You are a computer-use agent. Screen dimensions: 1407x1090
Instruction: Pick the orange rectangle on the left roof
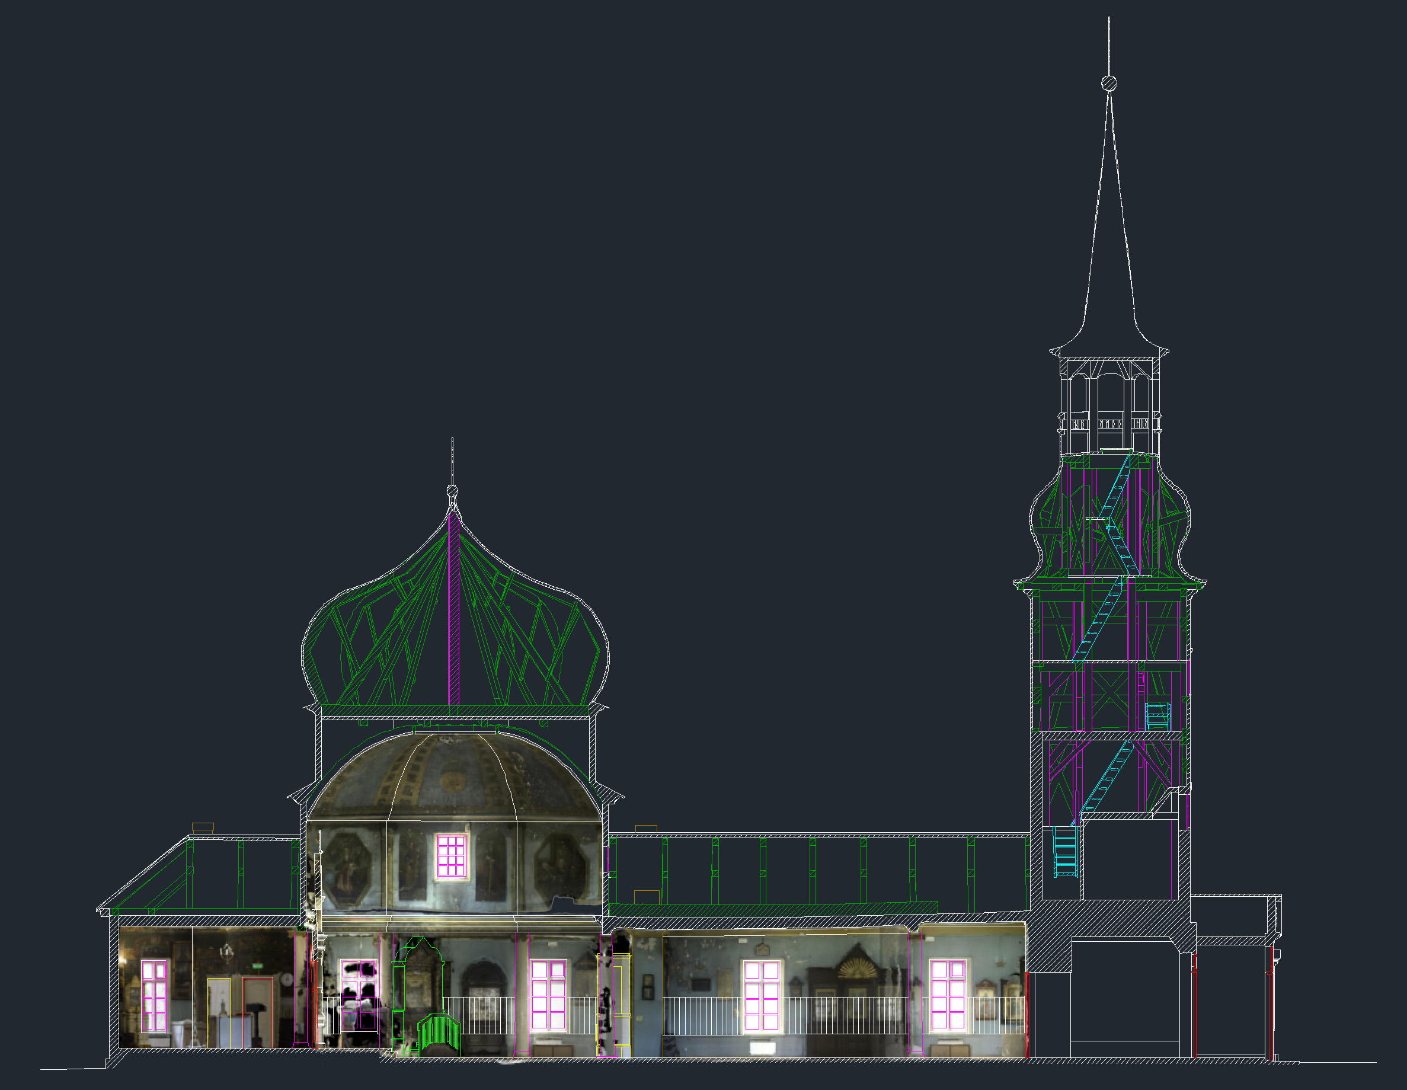203,827
